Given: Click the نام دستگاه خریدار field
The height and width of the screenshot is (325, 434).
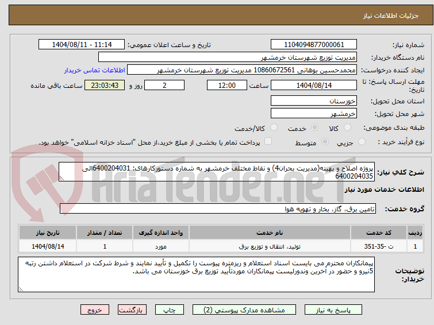Looking at the screenshot, I should pos(228,57).
